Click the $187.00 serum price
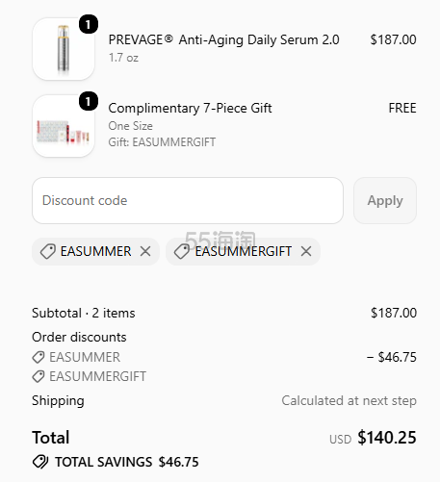The image size is (440, 482). [x=394, y=39]
